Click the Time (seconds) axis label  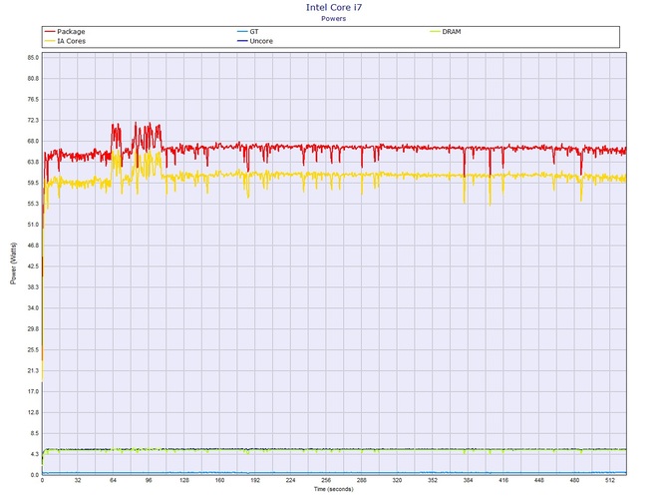[x=334, y=489]
